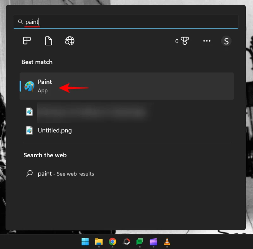Click 'paint - See web results' link
Viewport: 253px width, 249px height.
tap(66, 174)
